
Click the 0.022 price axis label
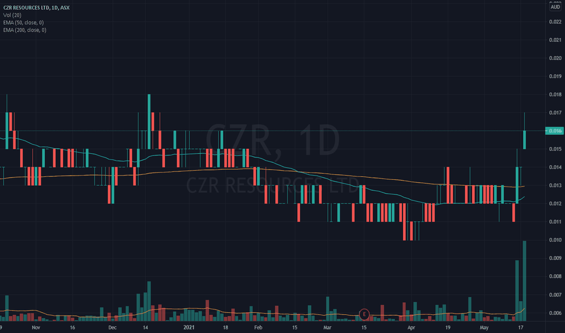[x=555, y=22]
